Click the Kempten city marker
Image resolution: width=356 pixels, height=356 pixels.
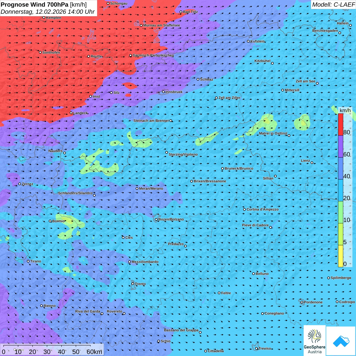pos(44,18)
